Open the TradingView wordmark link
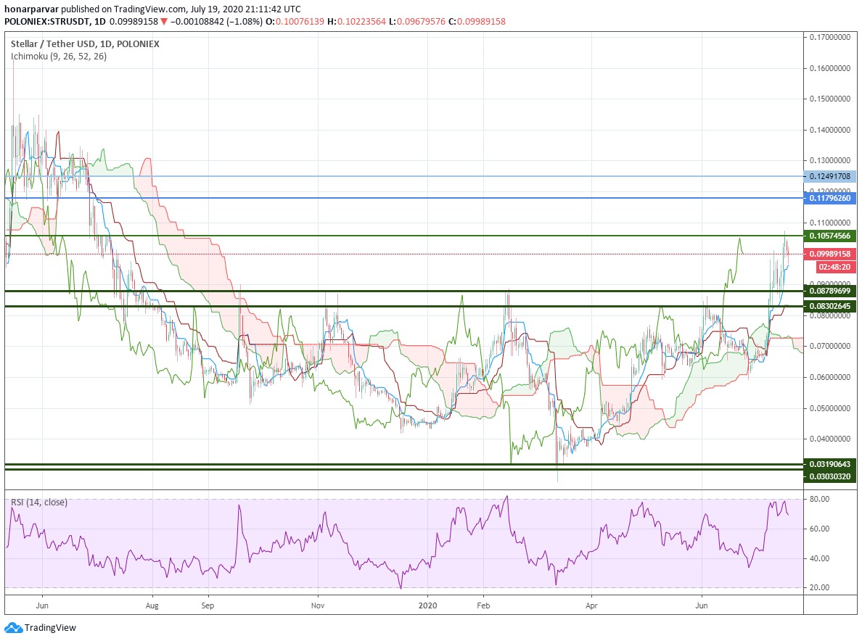The image size is (862, 641). 51,627
